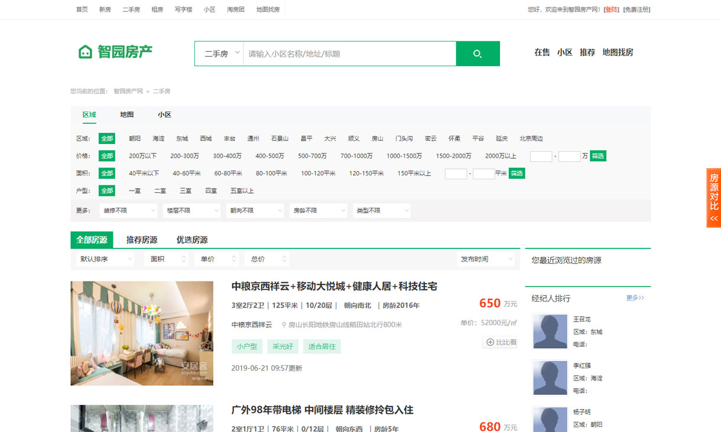Select the 200-300万 price range filter
The height and width of the screenshot is (432, 721).
(x=184, y=156)
